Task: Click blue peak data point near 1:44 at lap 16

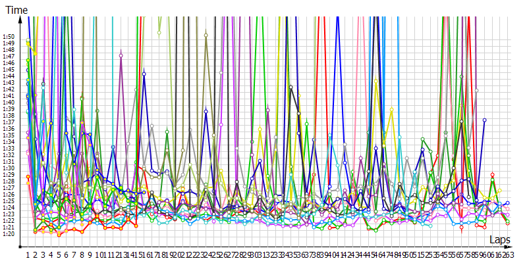Action: [144, 72]
